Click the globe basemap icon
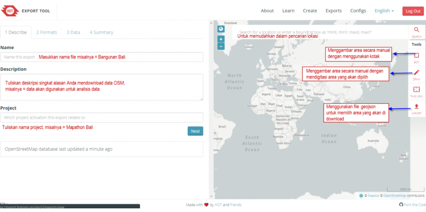The width and height of the screenshot is (426, 212). (221, 29)
